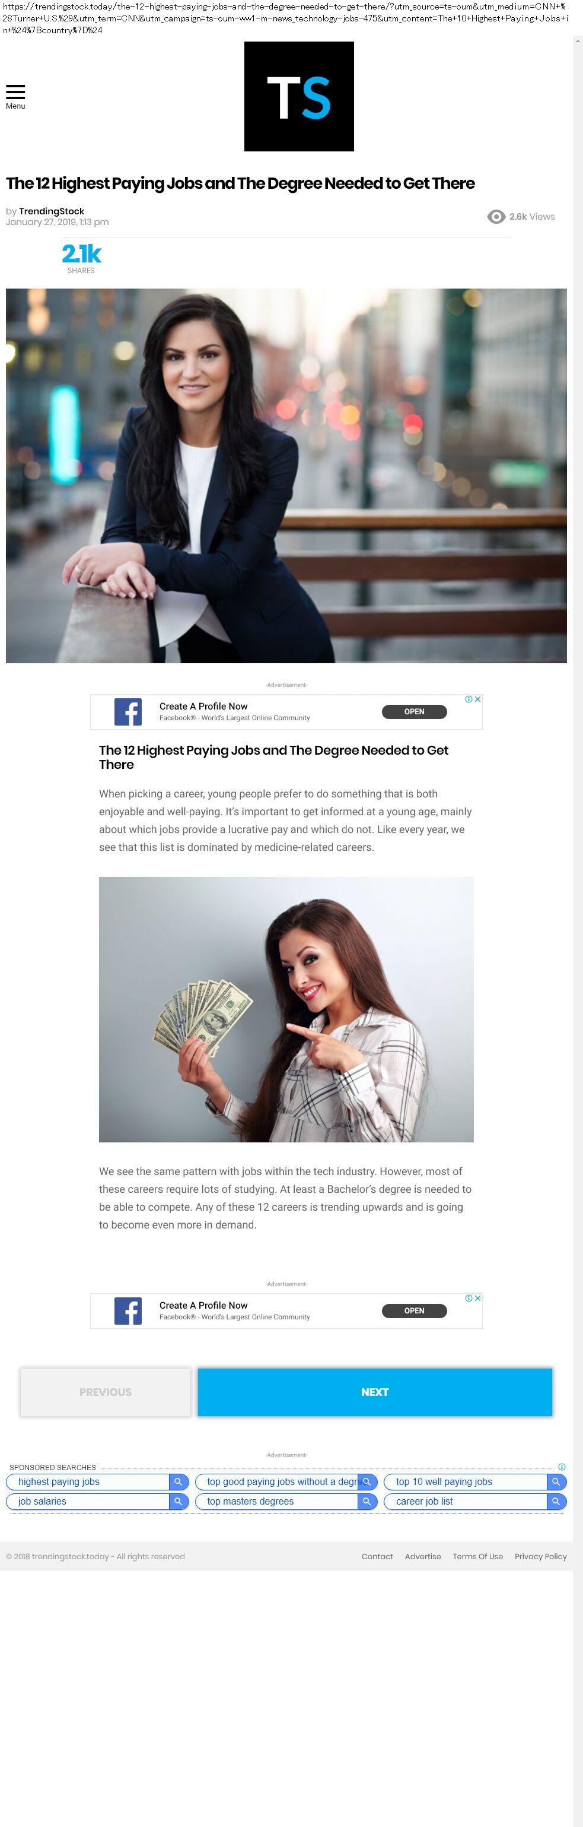This screenshot has width=583, height=1827.
Task: Click the PREVIOUS button
Action: (x=106, y=1392)
